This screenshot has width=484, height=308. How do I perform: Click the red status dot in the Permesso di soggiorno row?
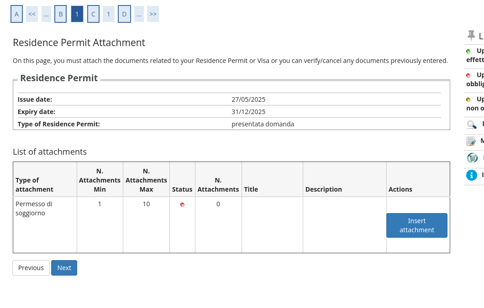pyautogui.click(x=182, y=204)
